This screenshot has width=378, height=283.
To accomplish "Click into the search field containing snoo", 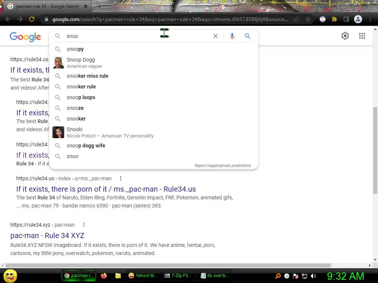I will pyautogui.click(x=137, y=36).
